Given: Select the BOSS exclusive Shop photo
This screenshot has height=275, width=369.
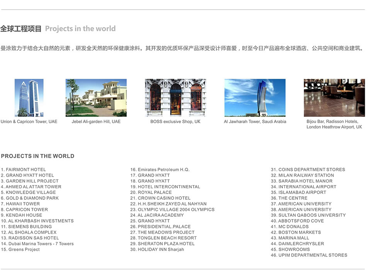Looking at the screenshot, I should coord(175,98).
